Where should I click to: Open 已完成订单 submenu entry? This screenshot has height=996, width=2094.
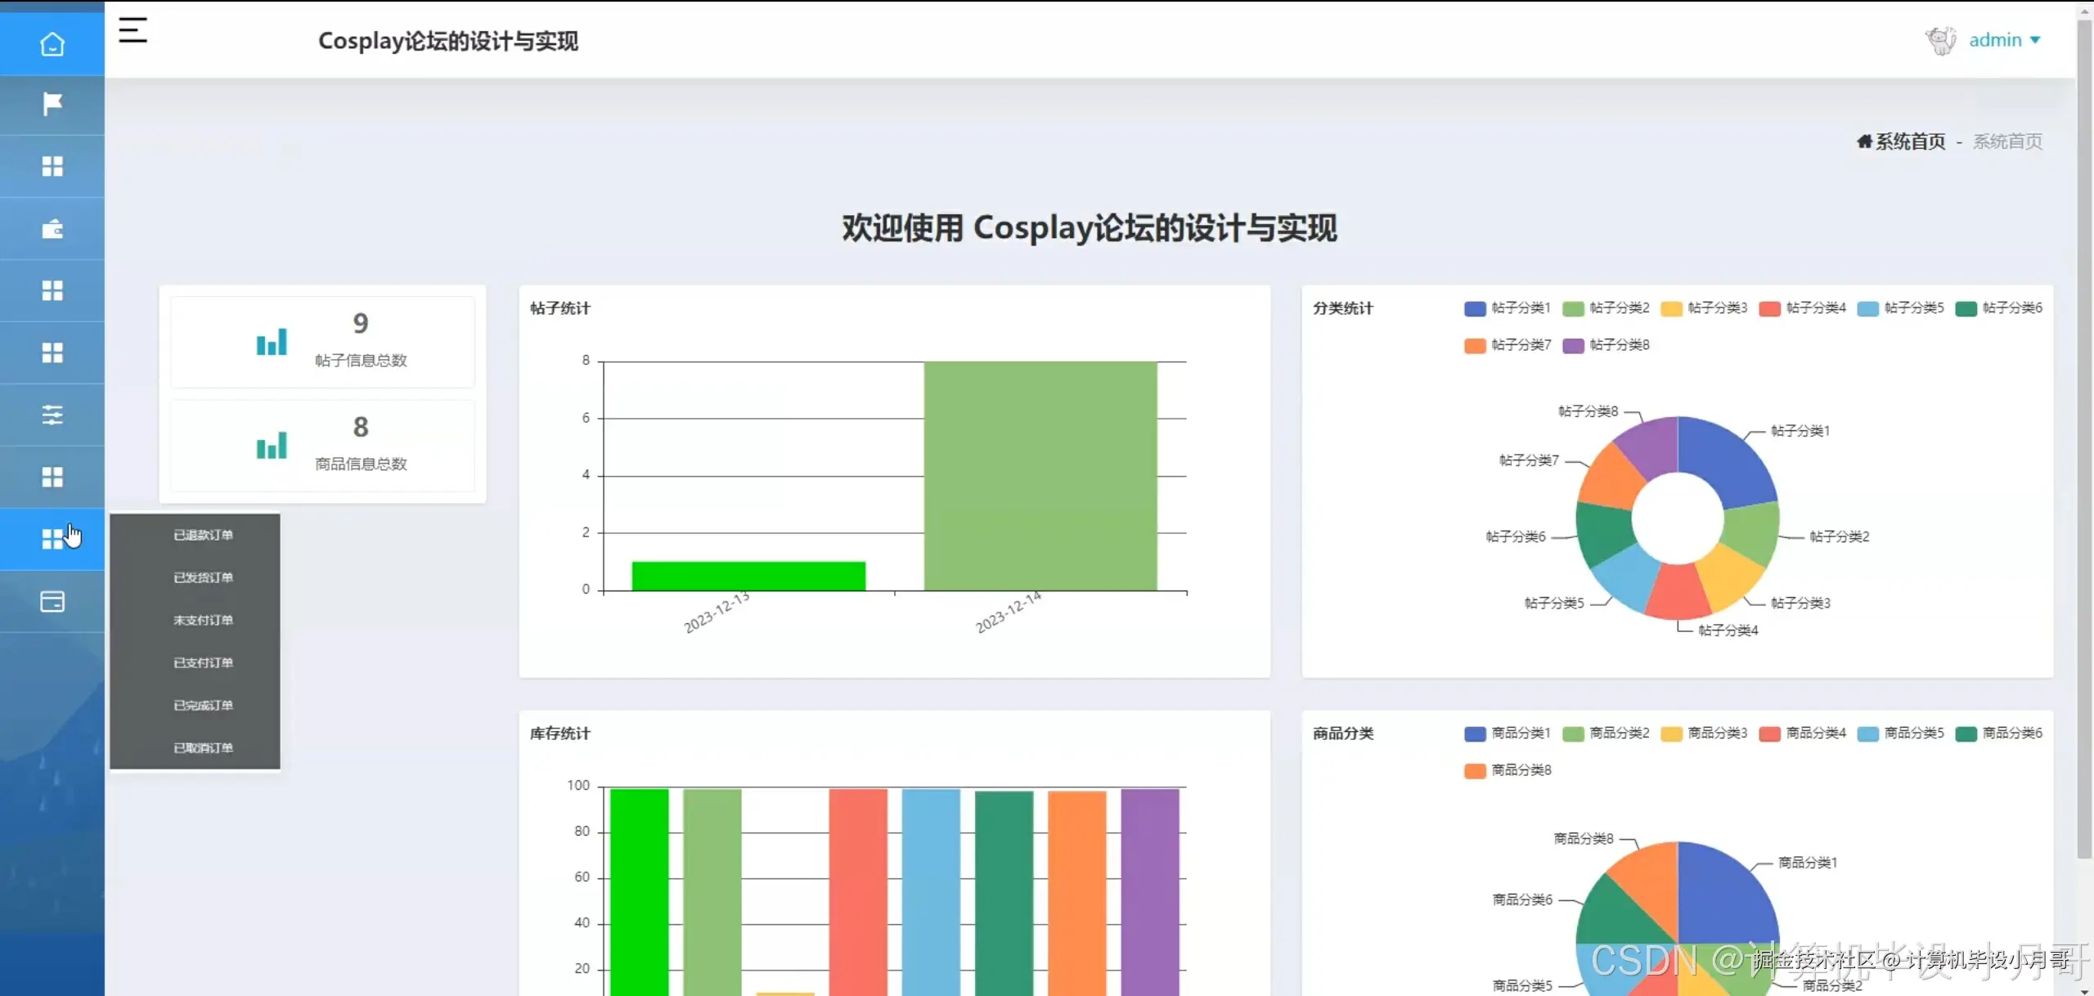[x=203, y=705]
